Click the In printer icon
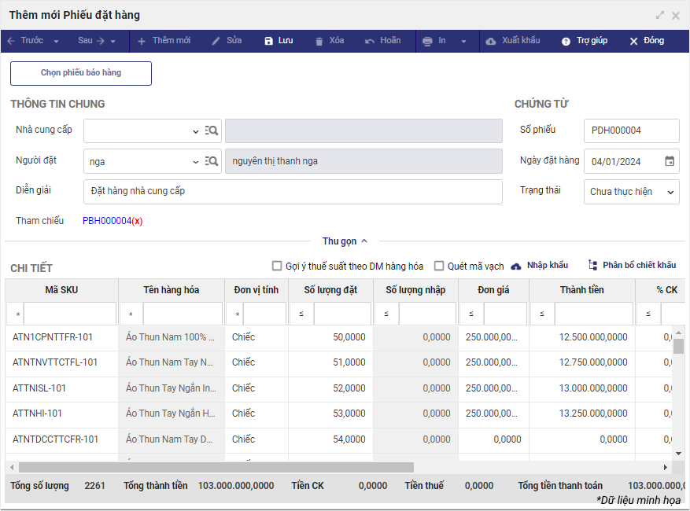 point(427,41)
